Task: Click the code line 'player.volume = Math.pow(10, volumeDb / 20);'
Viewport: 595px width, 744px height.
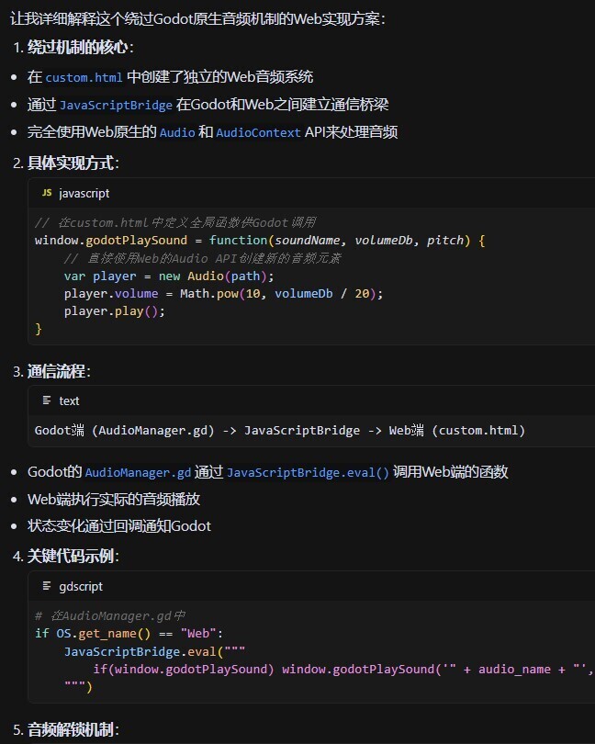Action: point(223,294)
